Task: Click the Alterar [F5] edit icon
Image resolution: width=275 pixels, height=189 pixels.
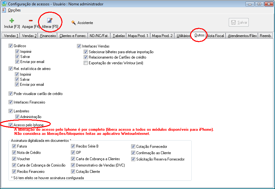Action: coord(50,21)
